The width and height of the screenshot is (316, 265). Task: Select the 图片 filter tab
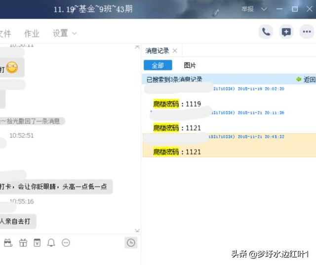pyautogui.click(x=190, y=65)
